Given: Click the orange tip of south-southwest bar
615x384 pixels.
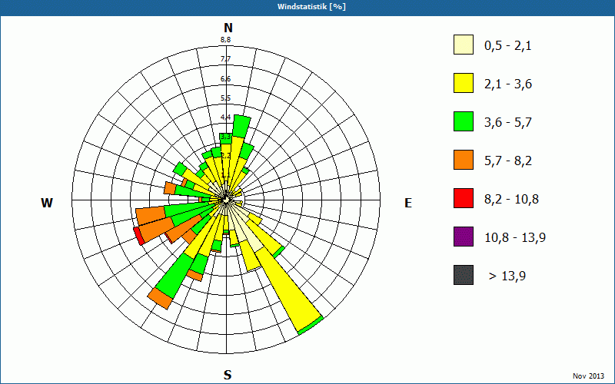Looking at the screenshot, I should coord(160,298).
